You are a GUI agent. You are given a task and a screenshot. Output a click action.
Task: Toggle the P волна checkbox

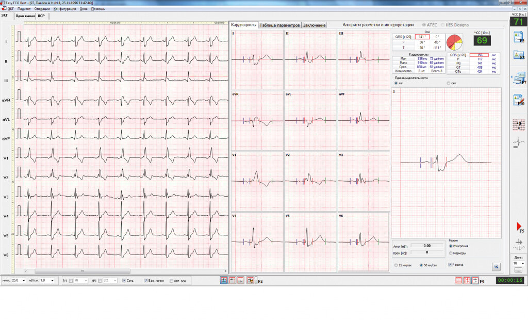[450, 265]
